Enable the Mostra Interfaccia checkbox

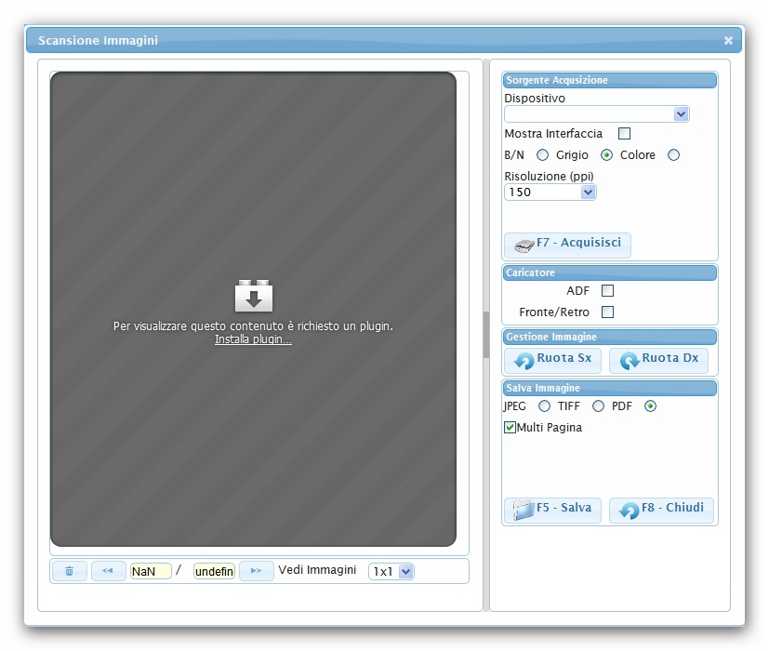pyautogui.click(x=625, y=134)
